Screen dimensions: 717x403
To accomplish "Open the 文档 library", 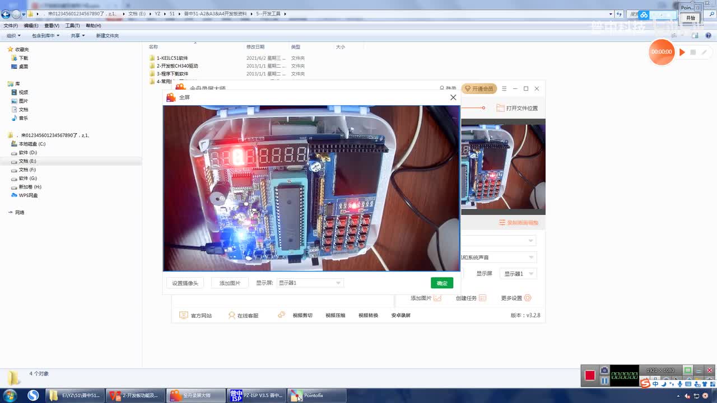I will click(23, 110).
